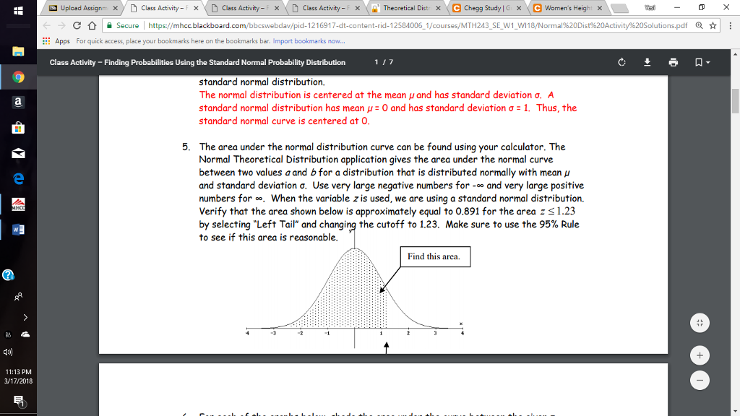
Task: Click the Find this area label
Action: tap(434, 256)
